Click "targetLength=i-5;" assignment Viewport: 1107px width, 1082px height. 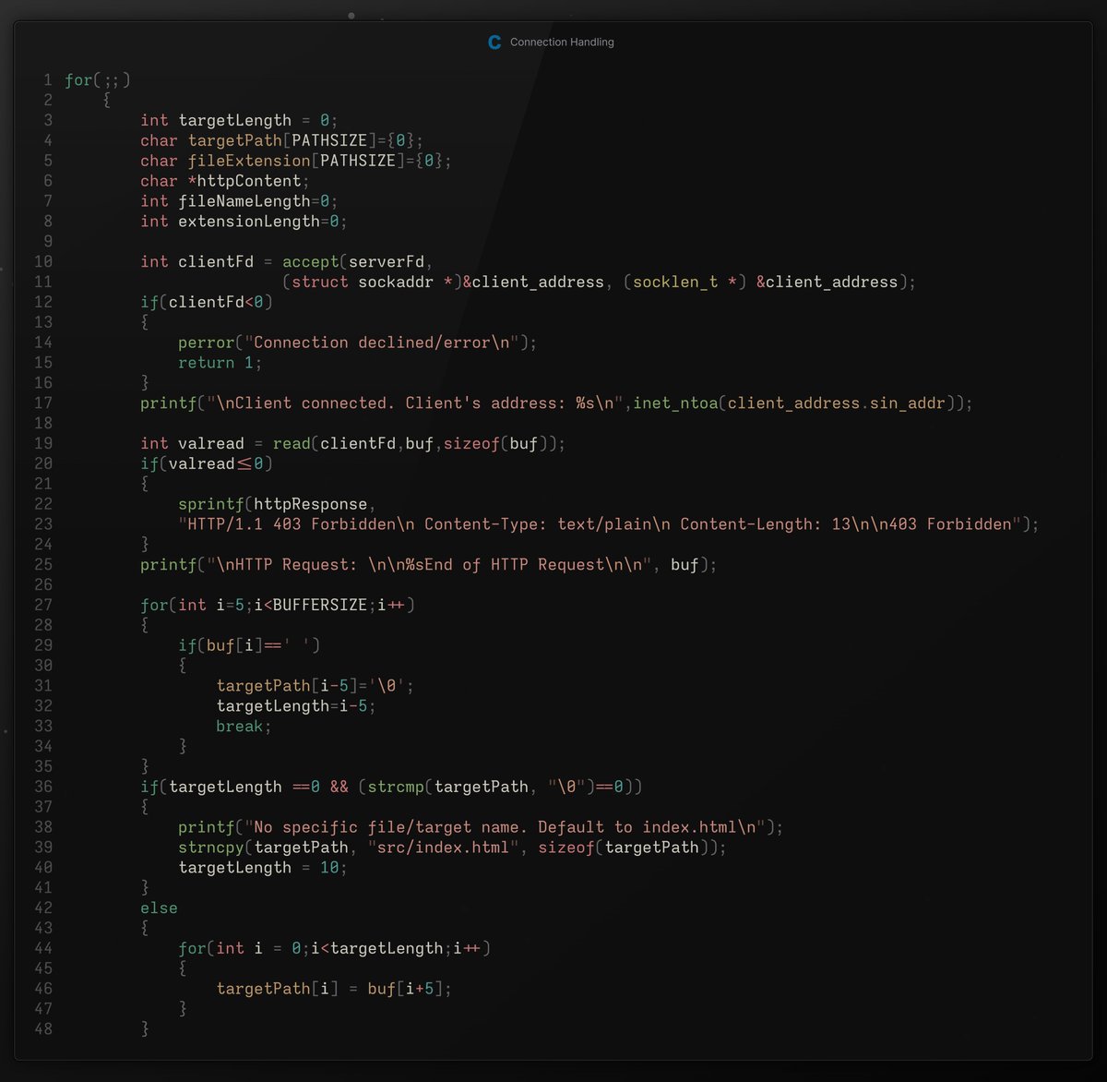296,705
